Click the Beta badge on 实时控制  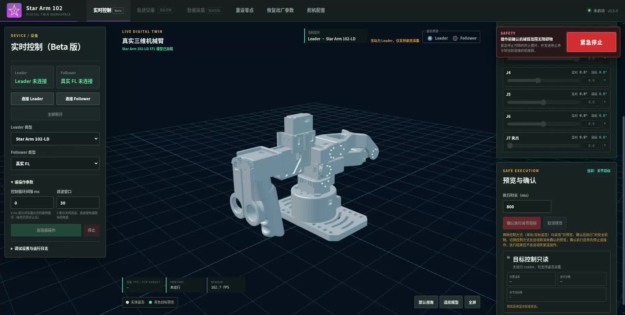(118, 10)
